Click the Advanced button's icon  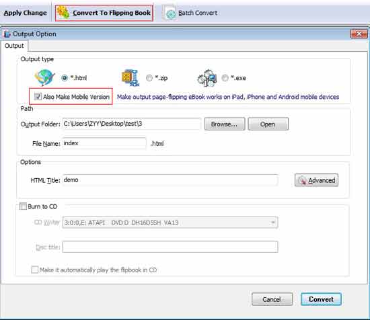click(302, 180)
